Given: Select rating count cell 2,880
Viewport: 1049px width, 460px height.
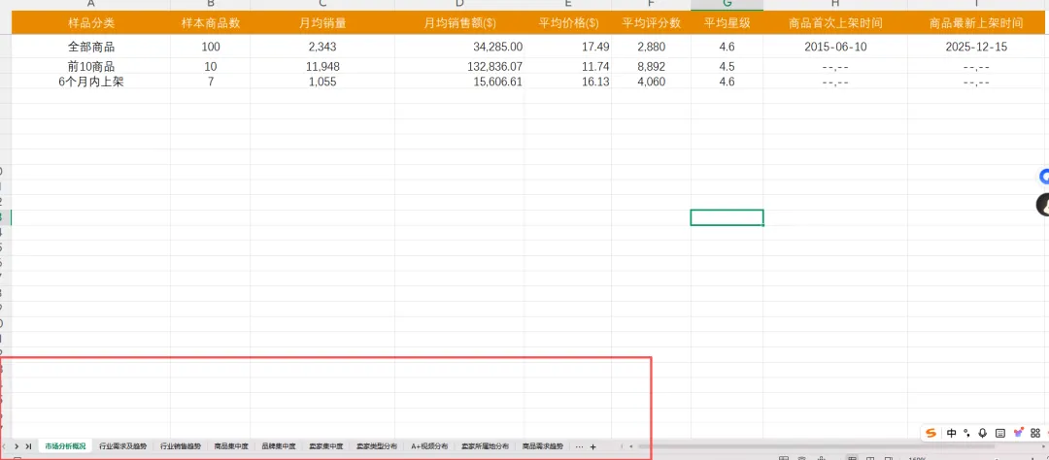Looking at the screenshot, I should point(651,47).
